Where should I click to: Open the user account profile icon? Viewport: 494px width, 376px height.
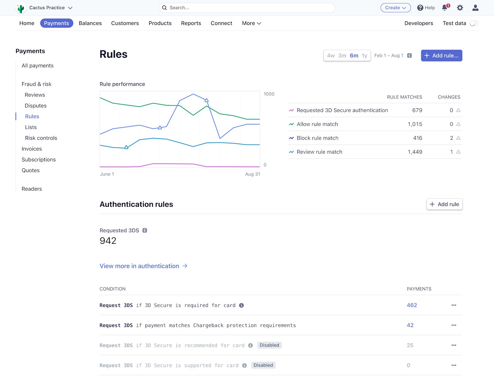475,8
